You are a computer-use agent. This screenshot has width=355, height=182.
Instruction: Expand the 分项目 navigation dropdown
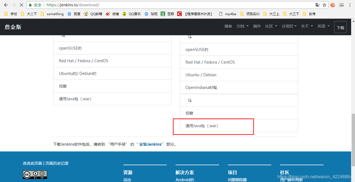289,26
